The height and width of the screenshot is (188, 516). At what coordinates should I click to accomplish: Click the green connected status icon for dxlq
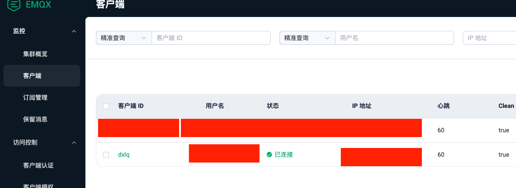(269, 154)
